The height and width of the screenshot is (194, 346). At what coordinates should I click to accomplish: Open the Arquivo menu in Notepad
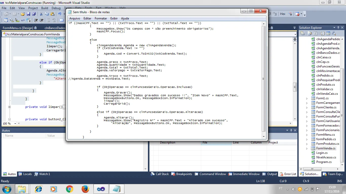[75, 18]
